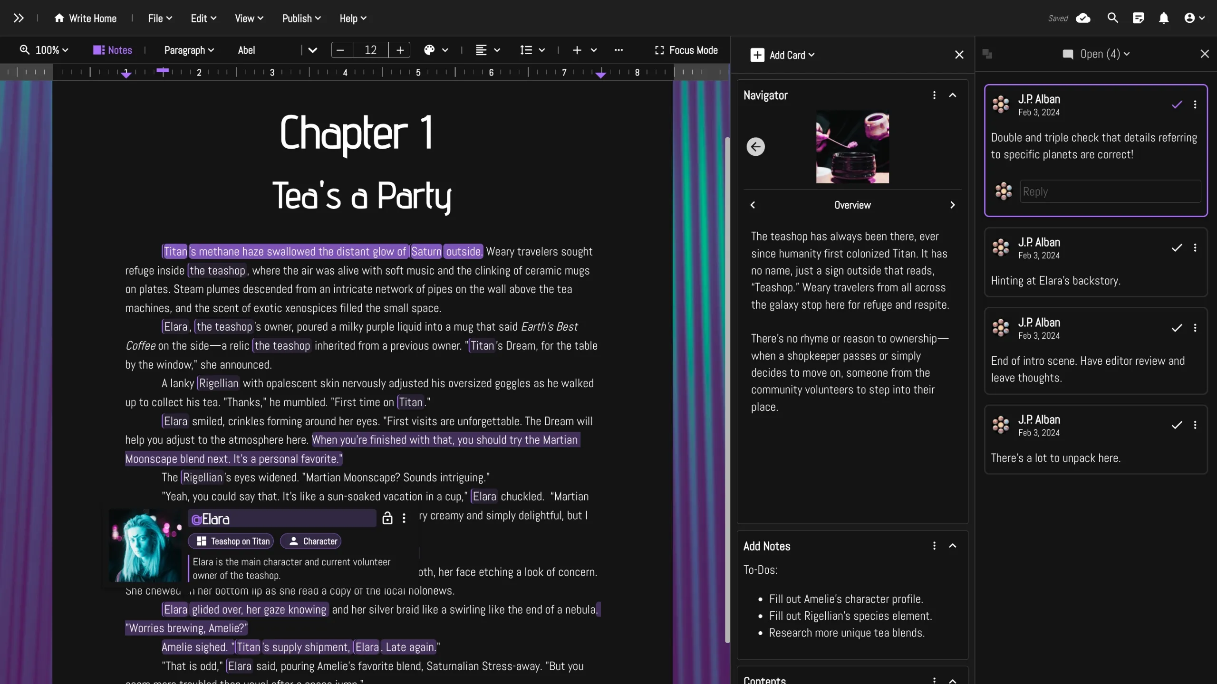This screenshot has width=1217, height=684.
Task: Toggle resolved checkmark on J.P. Alban top comment
Action: [1177, 104]
